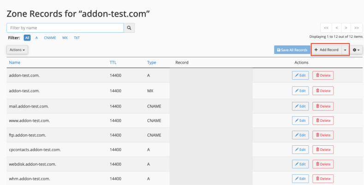Filter records by MX type
The image size is (364, 185).
65,38
